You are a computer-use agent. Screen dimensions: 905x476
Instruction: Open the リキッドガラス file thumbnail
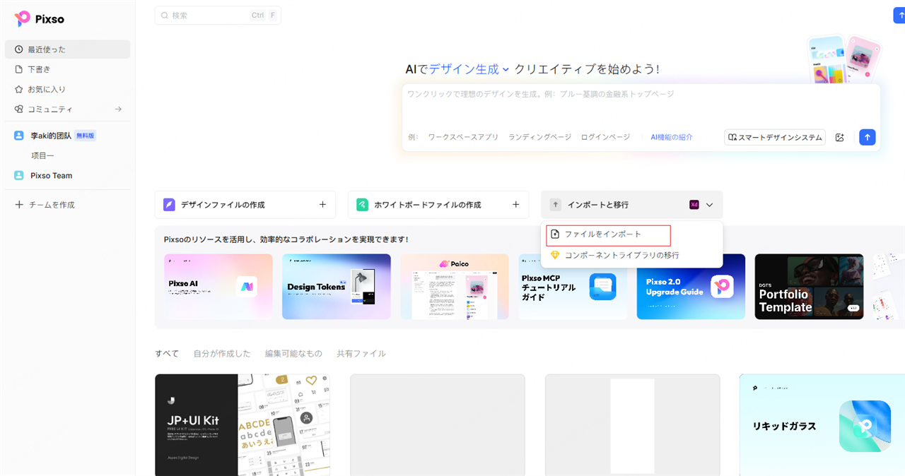(822, 425)
